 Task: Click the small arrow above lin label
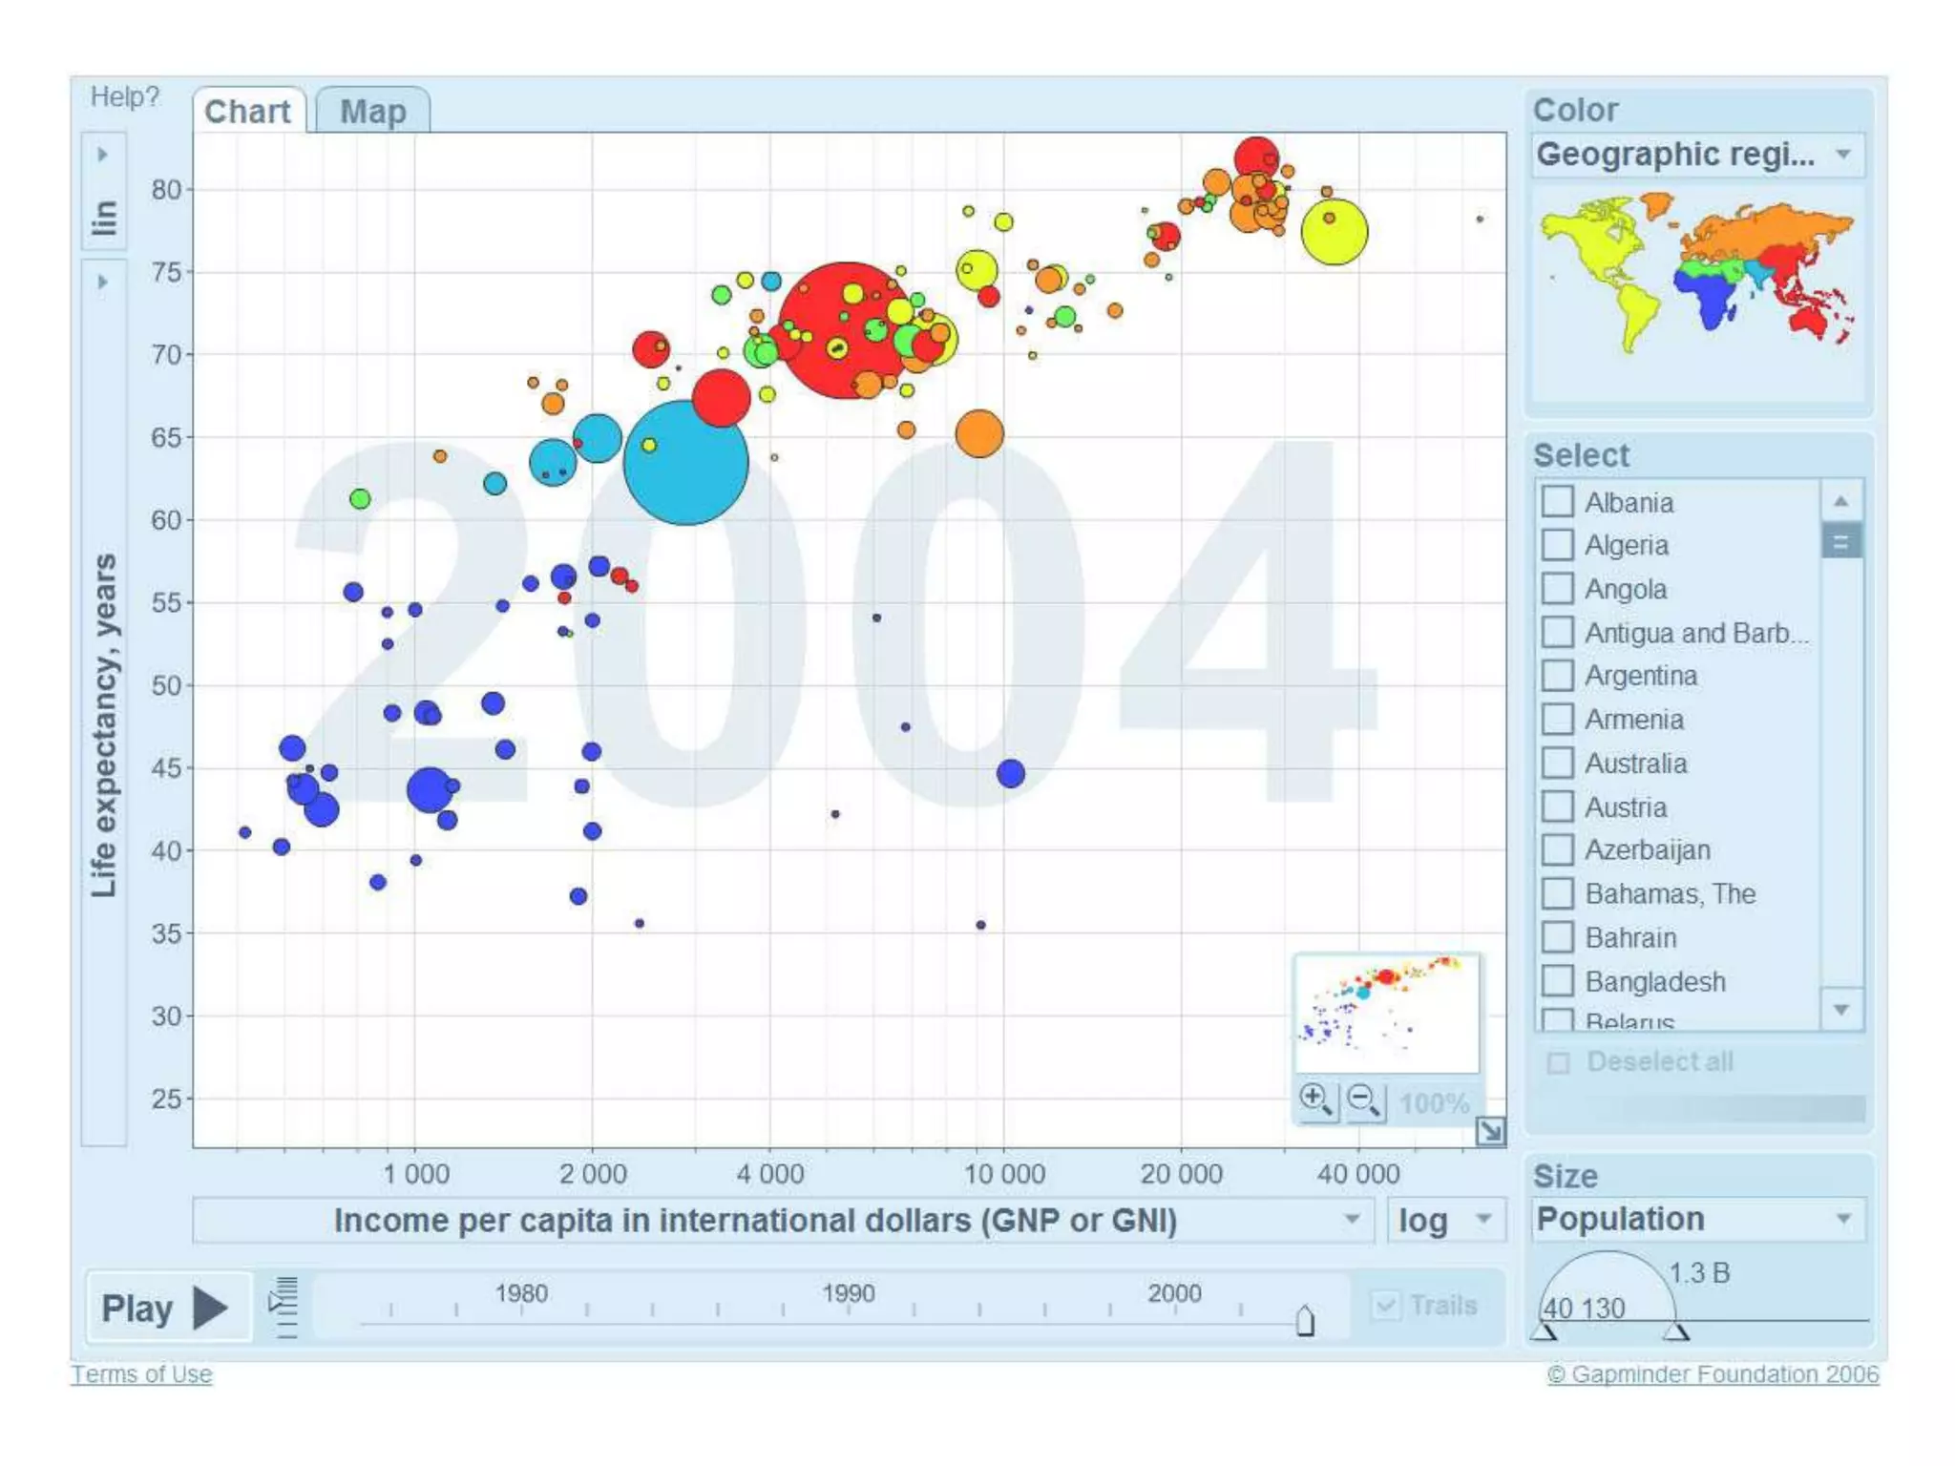coord(103,155)
